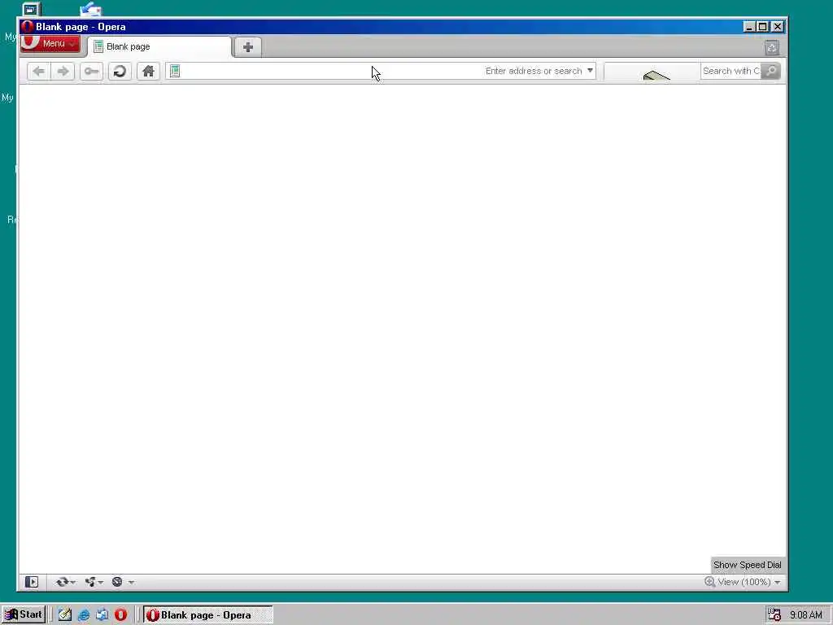
Task: Open the View (100%) zoom dropdown
Action: coord(743,582)
